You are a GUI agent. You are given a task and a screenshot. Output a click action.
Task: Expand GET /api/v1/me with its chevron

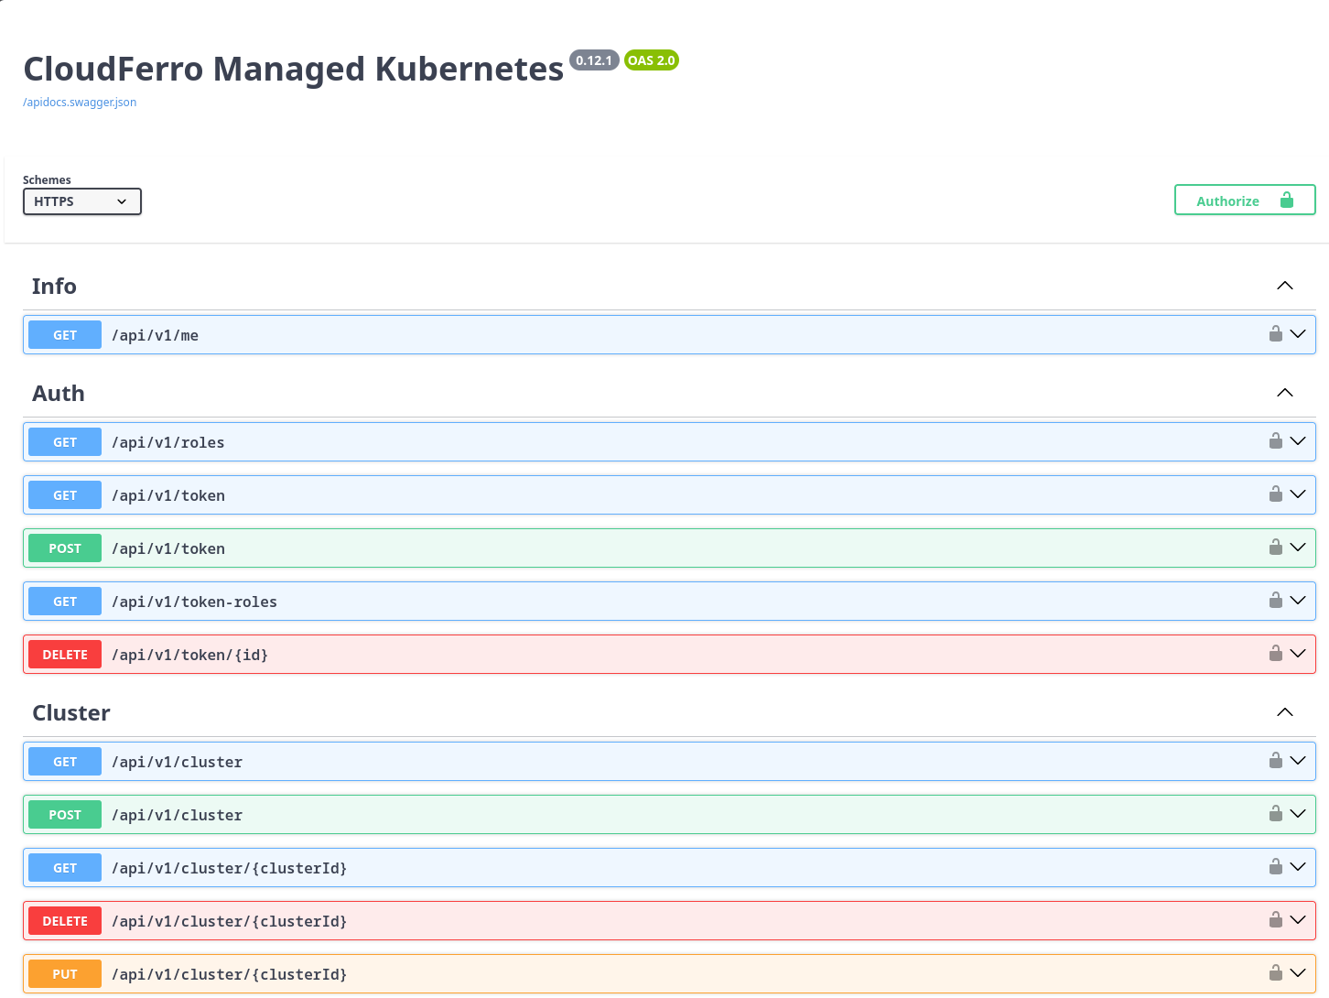(1298, 334)
